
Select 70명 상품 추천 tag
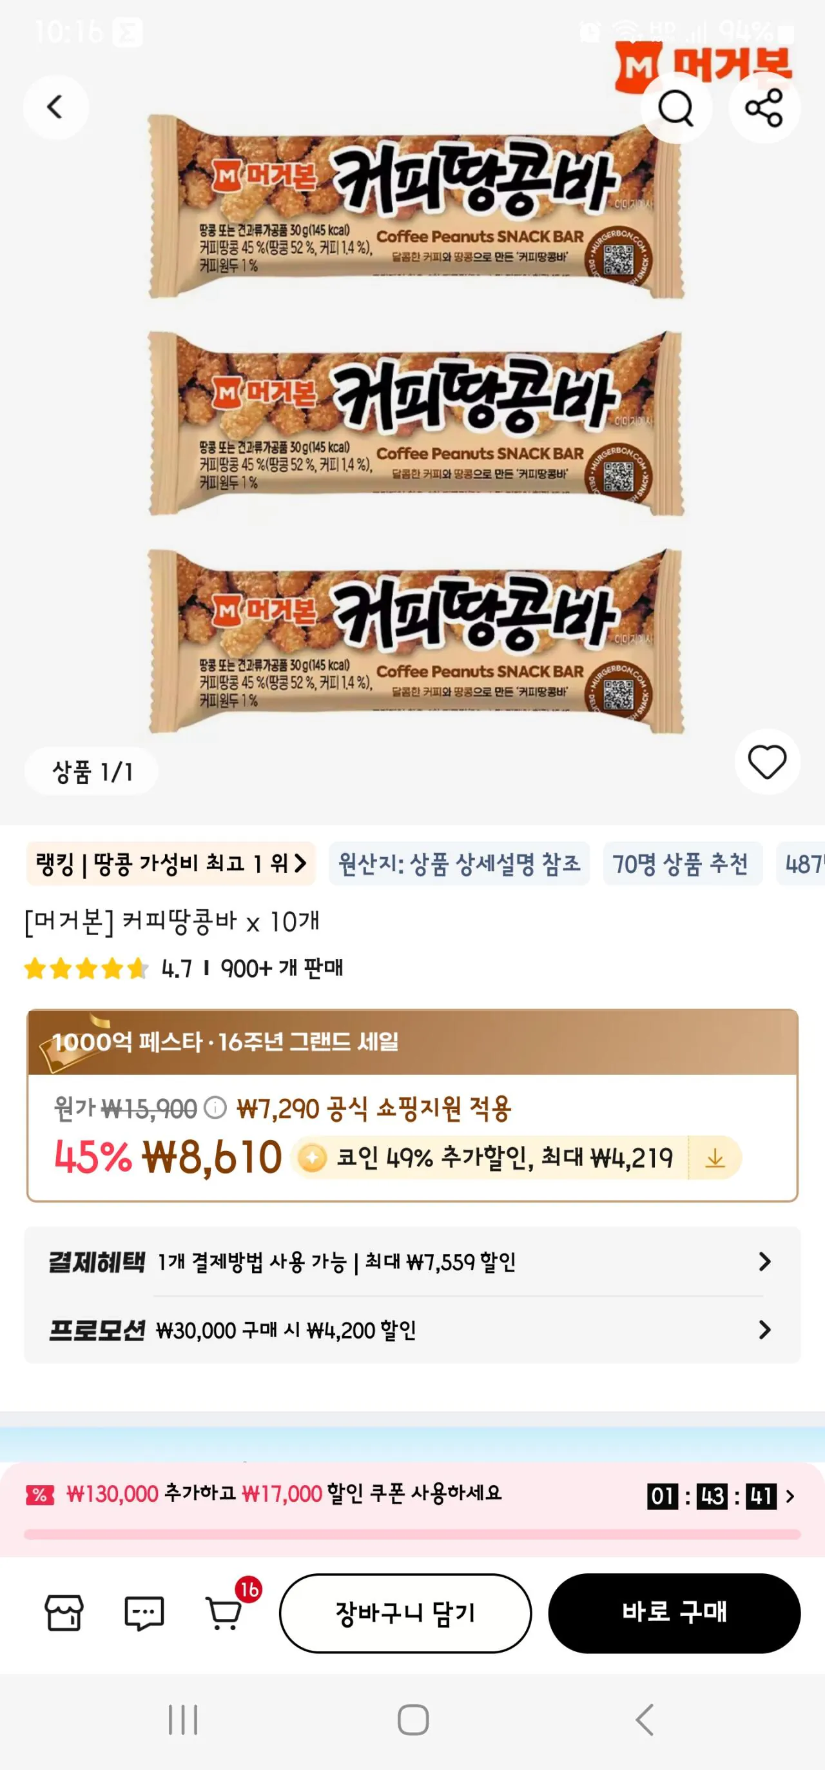click(x=682, y=863)
